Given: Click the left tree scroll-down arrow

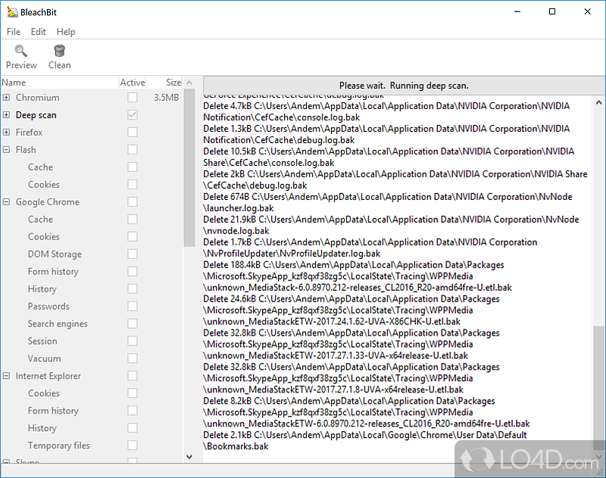Looking at the screenshot, I should click(x=189, y=457).
